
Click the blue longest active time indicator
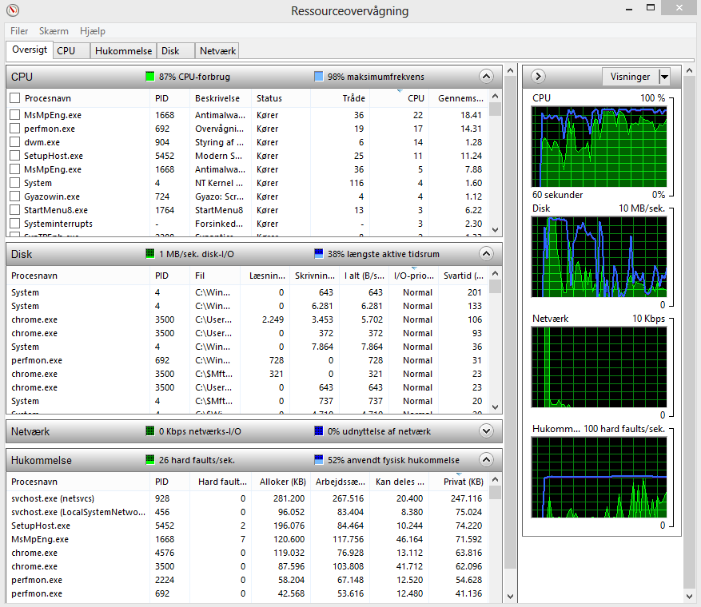319,254
